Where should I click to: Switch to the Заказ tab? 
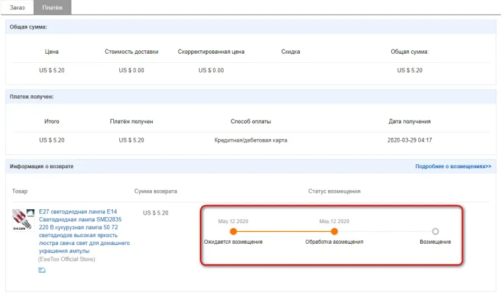pos(17,7)
